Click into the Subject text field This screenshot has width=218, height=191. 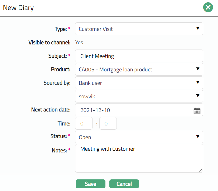pos(139,56)
